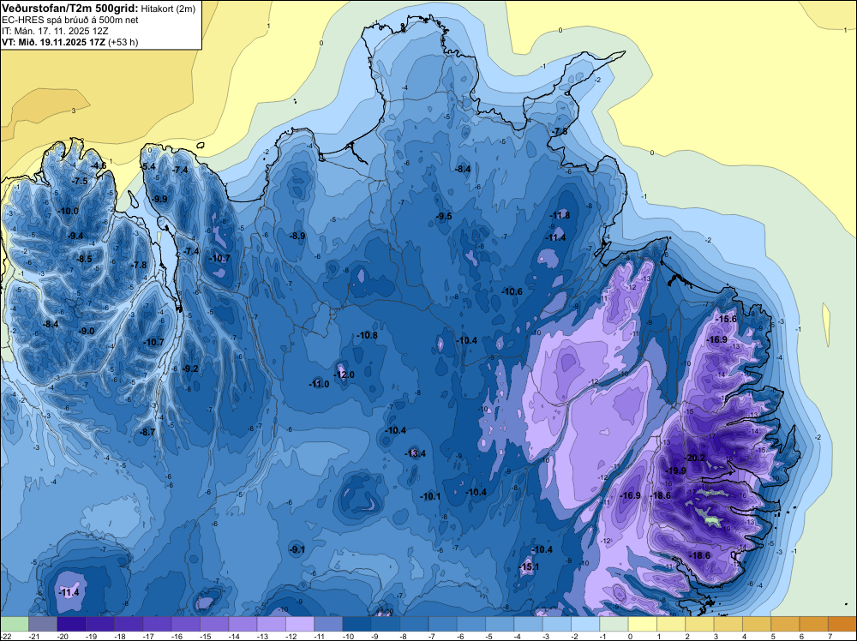
Task: Click the -9.9 temperature value
Action: pos(159,199)
